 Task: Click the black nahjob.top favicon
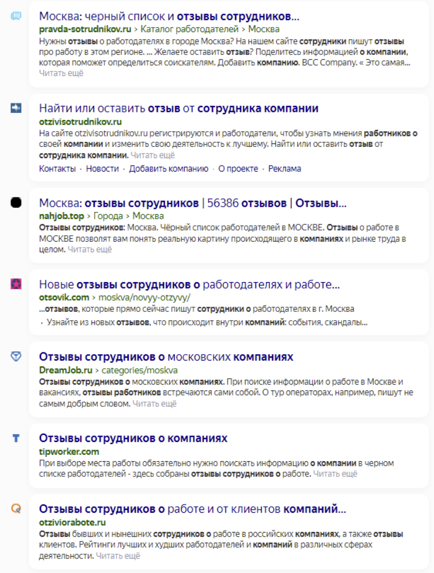click(16, 203)
